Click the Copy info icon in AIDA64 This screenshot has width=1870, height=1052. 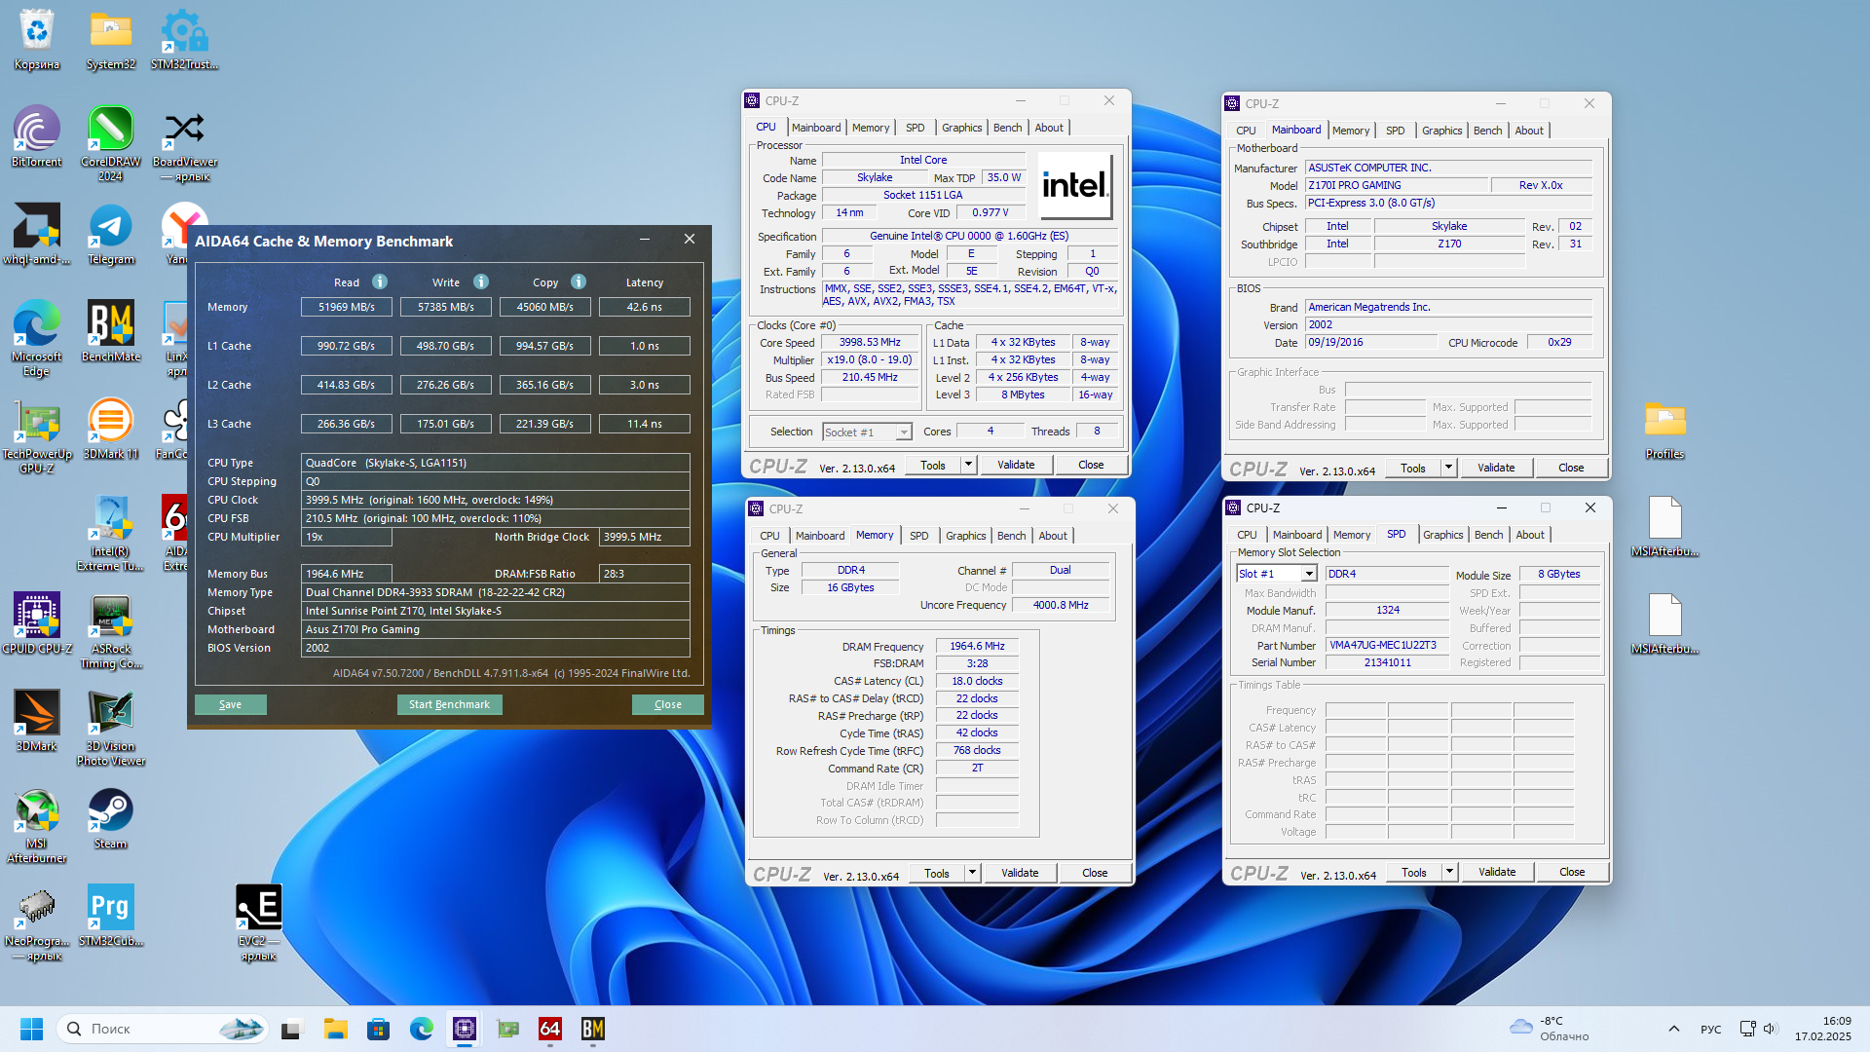[x=579, y=282]
